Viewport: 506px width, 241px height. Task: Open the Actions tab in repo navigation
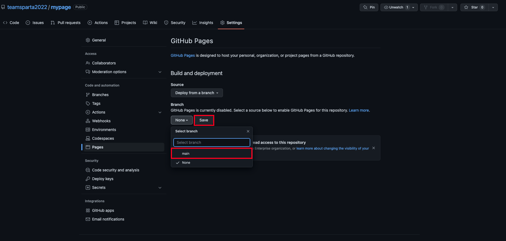click(98, 23)
